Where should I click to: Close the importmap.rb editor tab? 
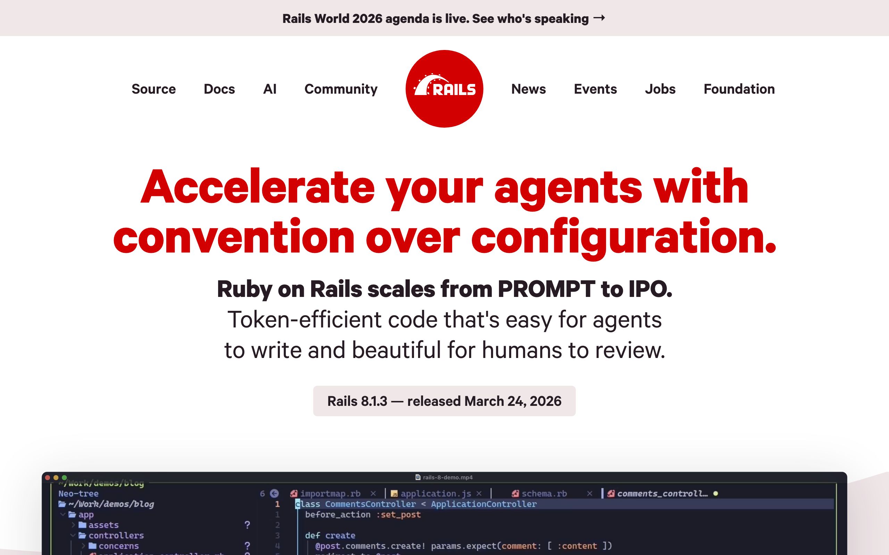pos(373,493)
